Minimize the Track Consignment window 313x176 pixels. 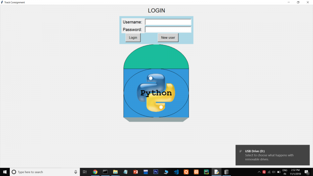point(289,2)
